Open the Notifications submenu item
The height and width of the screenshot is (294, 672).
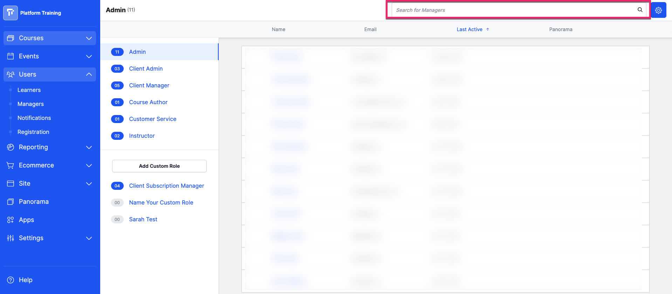point(34,118)
